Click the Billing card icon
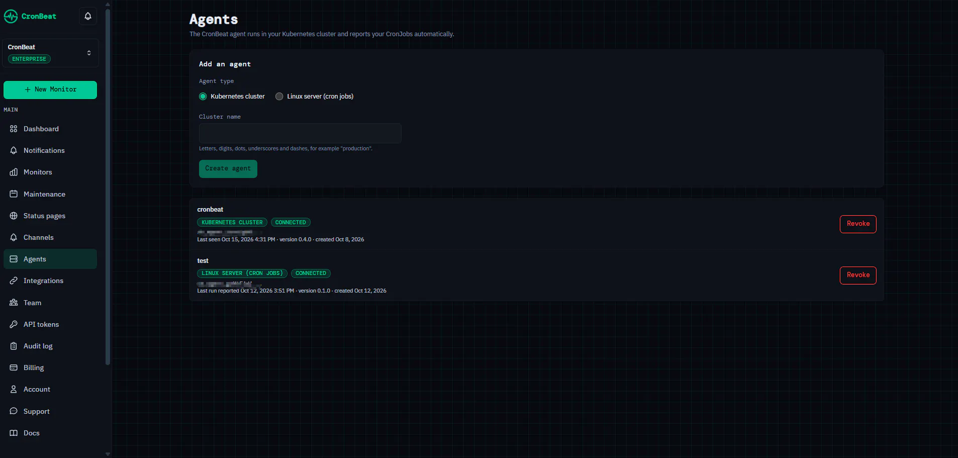Viewport: 958px width, 458px height. click(x=14, y=368)
